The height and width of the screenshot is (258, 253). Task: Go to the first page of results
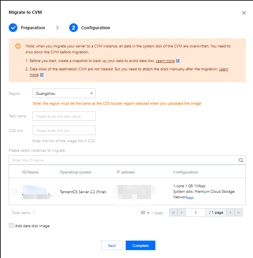coord(173,213)
